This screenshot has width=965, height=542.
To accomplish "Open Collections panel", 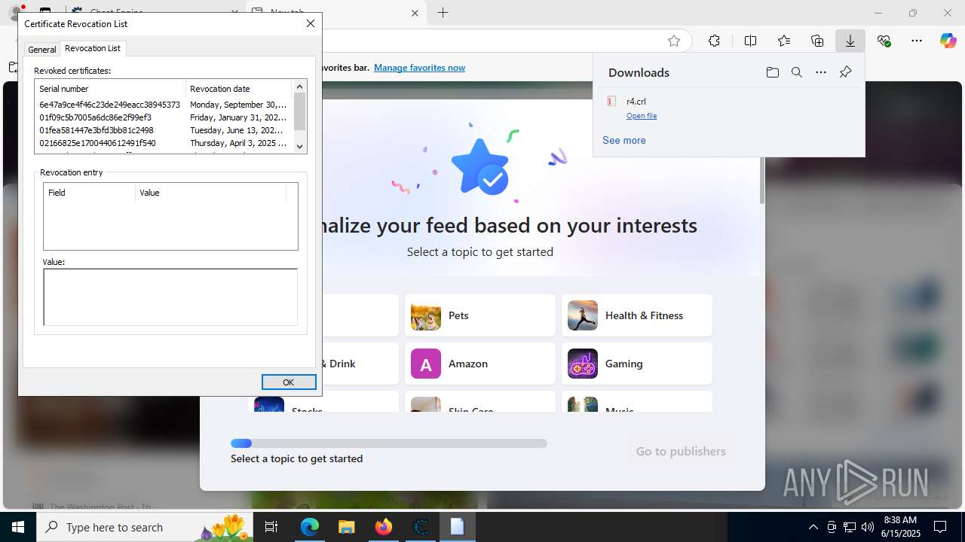I will pyautogui.click(x=817, y=41).
